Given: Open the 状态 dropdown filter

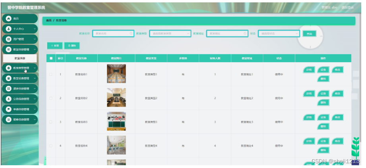Looking at the screenshot, I should click(x=279, y=34).
